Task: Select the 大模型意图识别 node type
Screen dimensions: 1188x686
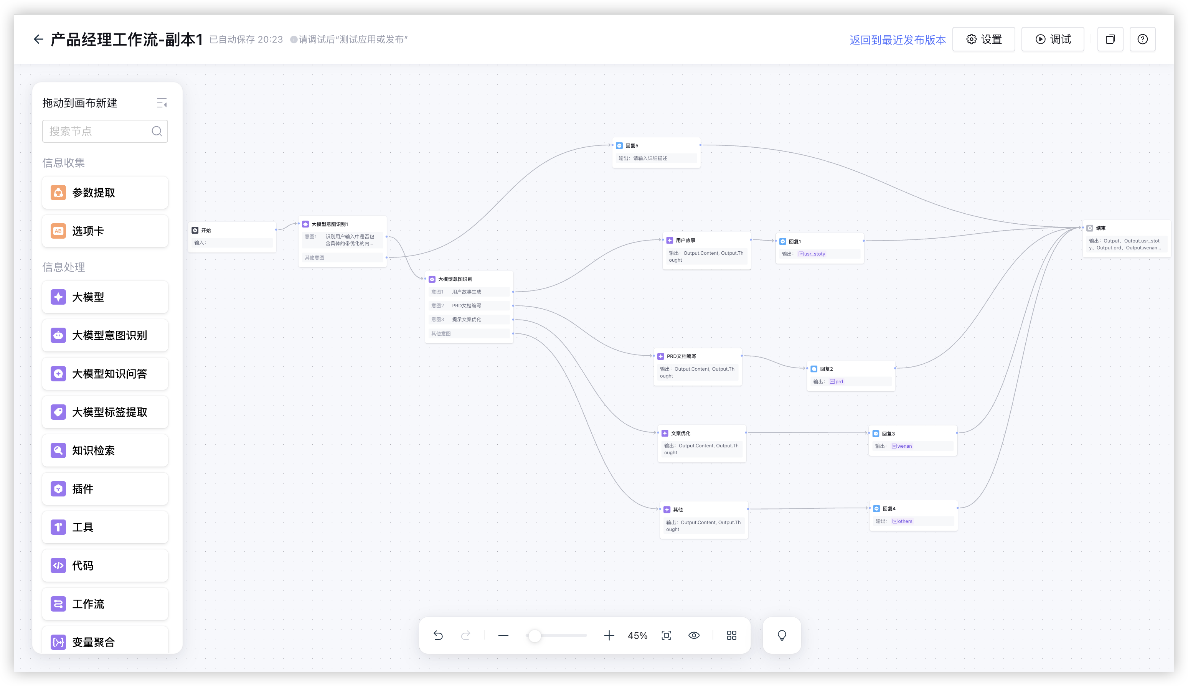Action: click(105, 335)
